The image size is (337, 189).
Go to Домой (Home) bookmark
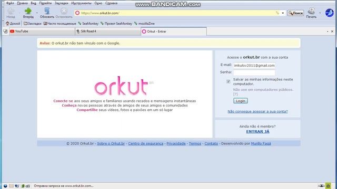click(13, 24)
